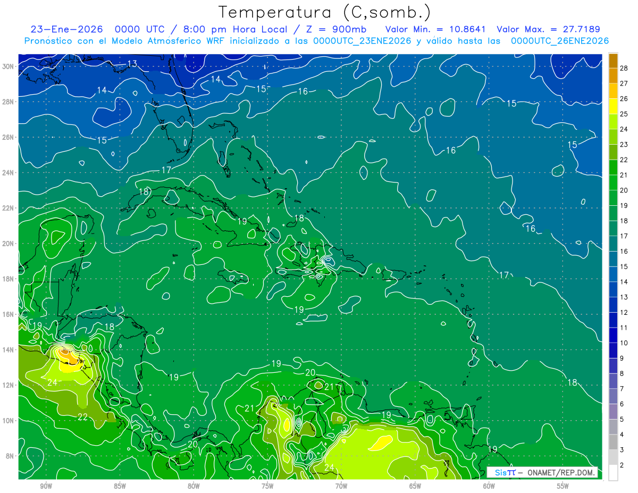Select the "Valor Min. = 10.8641" text
The height and width of the screenshot is (493, 638).
[x=435, y=29]
